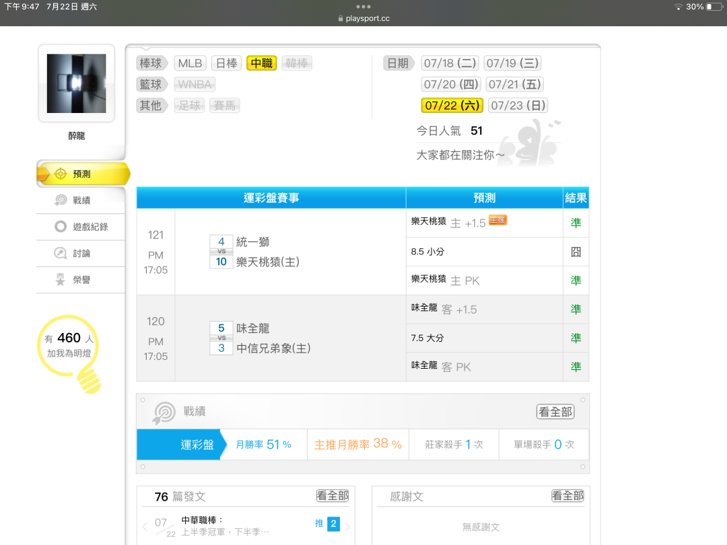Select the 日棒 league tab

[227, 63]
